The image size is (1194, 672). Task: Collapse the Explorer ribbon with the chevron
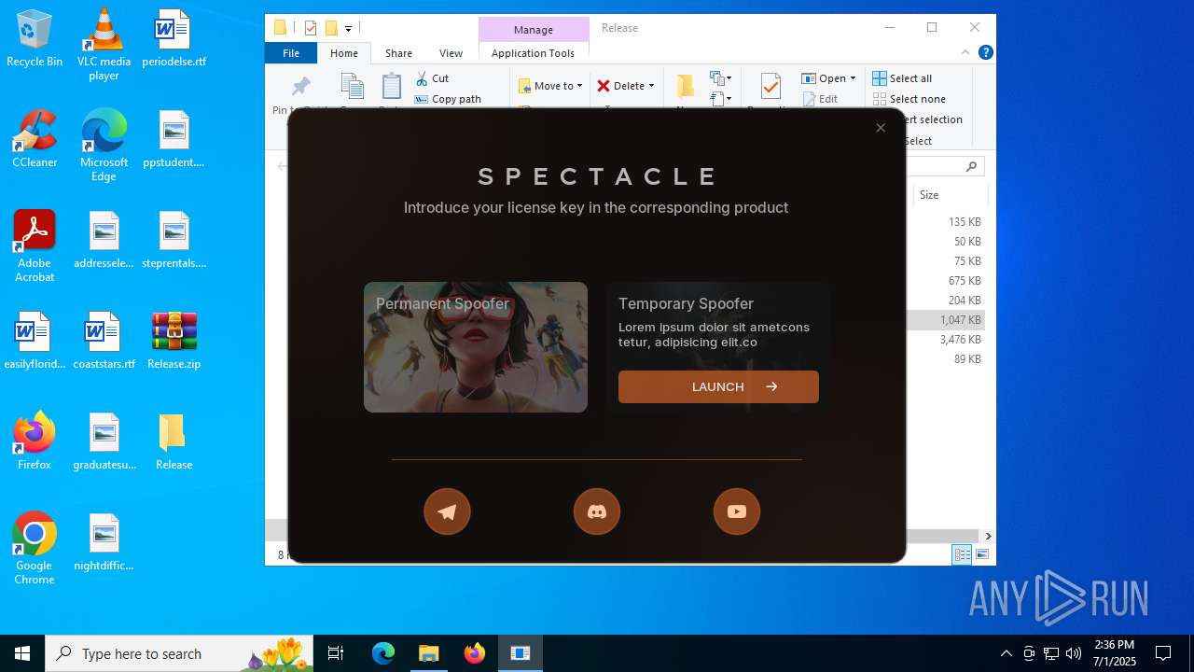pos(965,52)
